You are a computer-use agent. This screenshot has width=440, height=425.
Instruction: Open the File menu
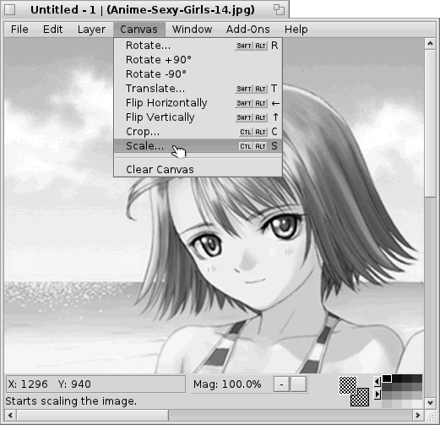[19, 30]
